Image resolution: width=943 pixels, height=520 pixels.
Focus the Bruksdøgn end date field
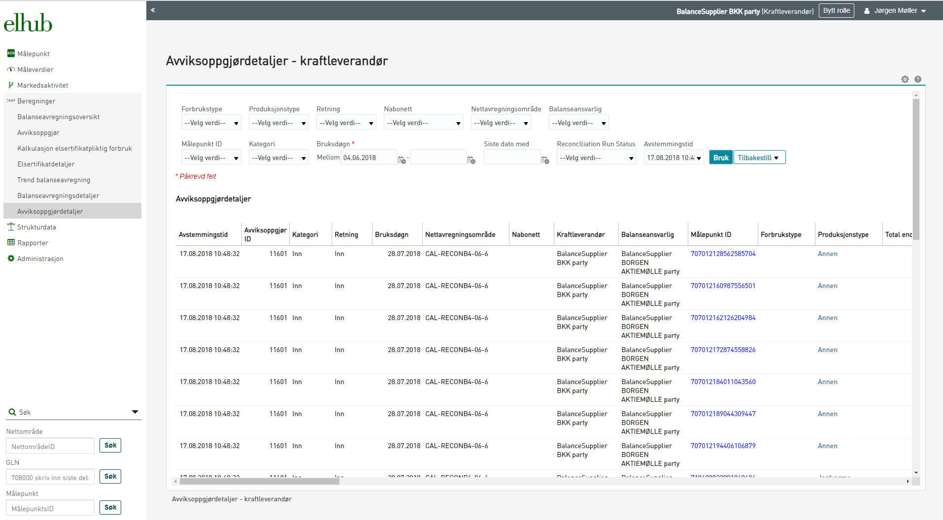tap(438, 158)
